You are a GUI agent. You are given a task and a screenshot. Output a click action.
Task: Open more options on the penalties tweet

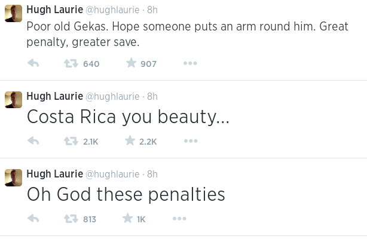[179, 219]
